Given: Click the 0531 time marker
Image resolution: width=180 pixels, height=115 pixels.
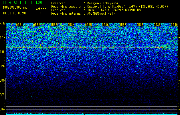Looking at the screenshot, I should [x=19, y=25].
